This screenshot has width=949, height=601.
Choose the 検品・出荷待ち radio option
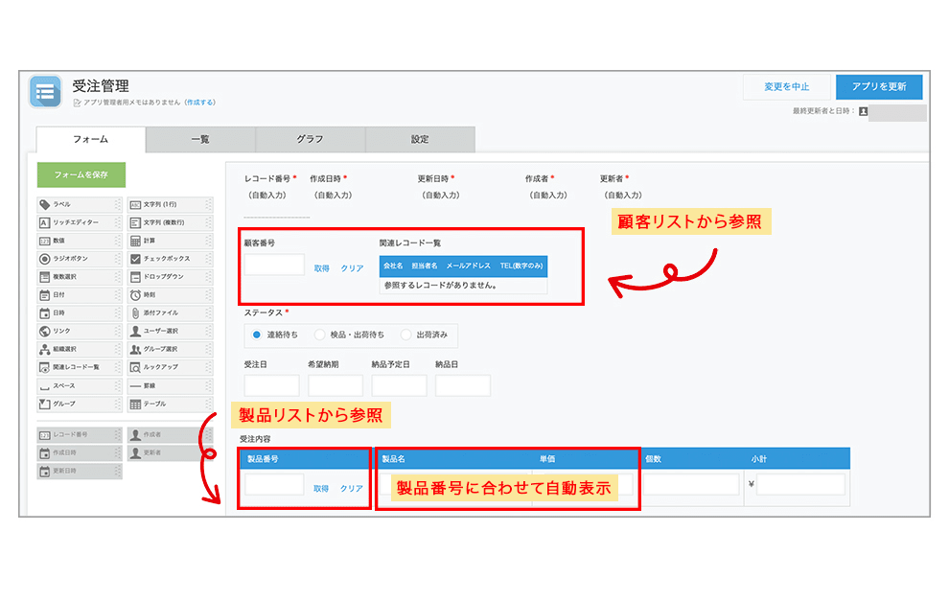pyautogui.click(x=320, y=335)
